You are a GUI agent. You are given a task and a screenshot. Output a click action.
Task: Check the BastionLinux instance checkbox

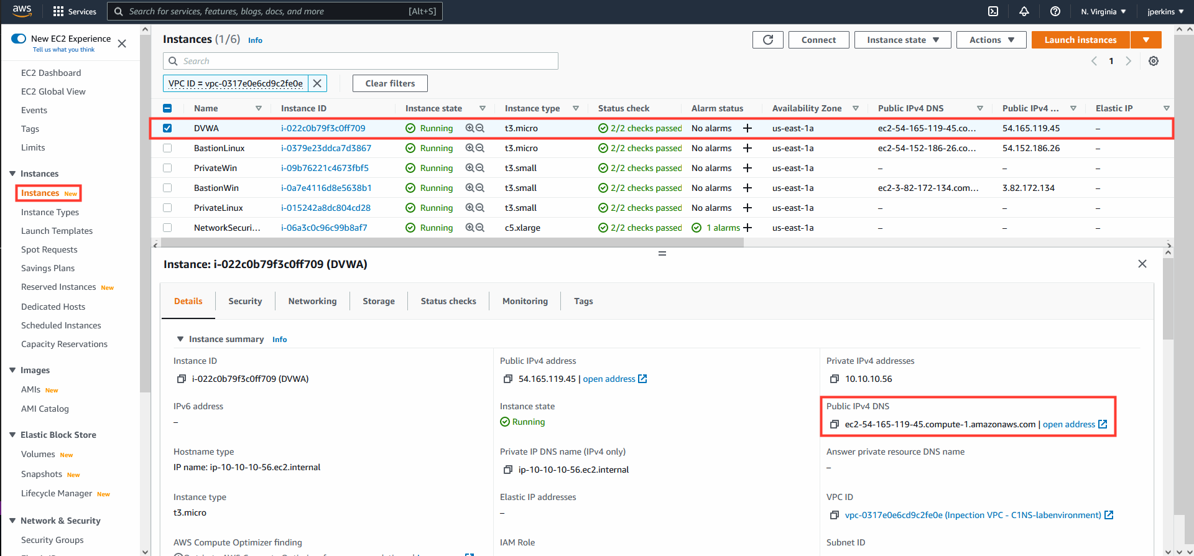pos(167,148)
